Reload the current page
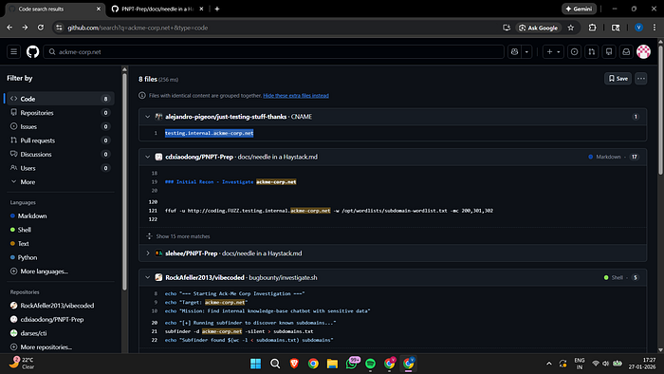The image size is (664, 374). click(41, 28)
